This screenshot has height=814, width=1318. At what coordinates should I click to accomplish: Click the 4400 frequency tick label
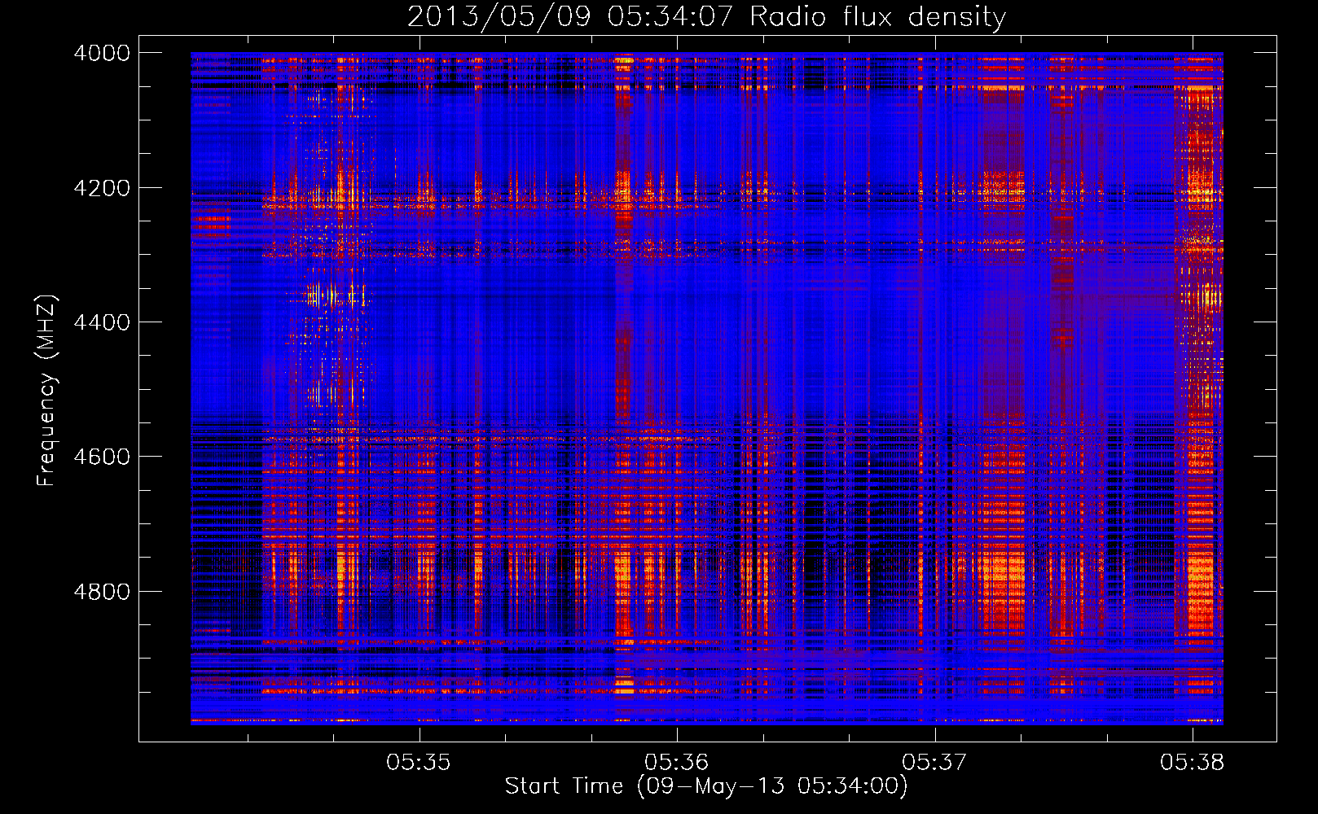[102, 322]
